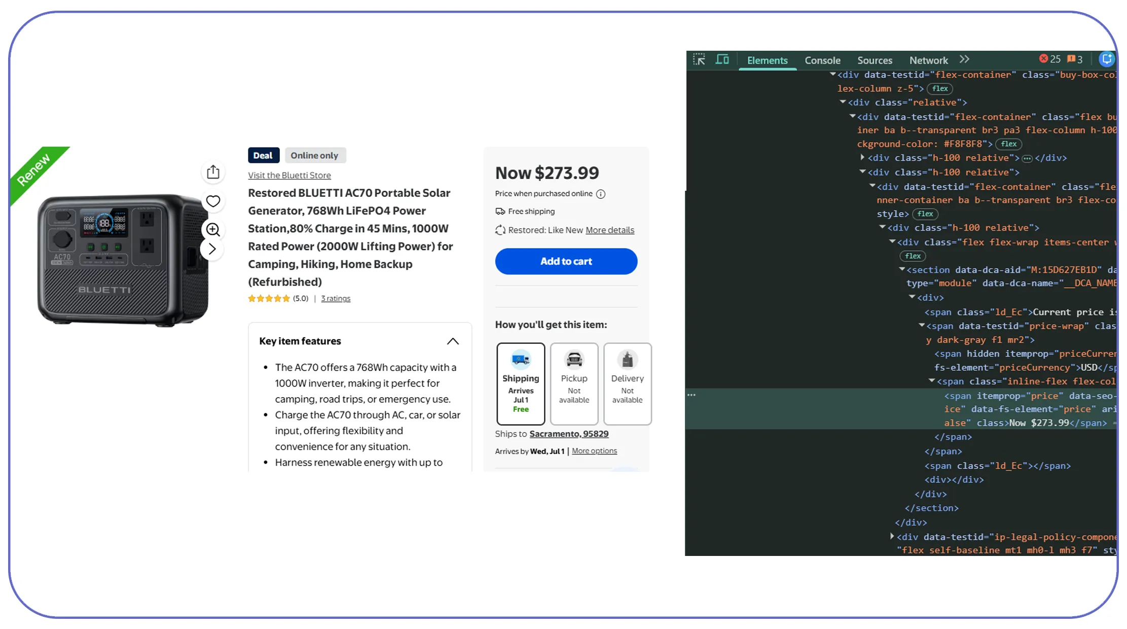Image resolution: width=1127 pixels, height=629 pixels.
Task: Collapse the div class relative node
Action: [843, 102]
